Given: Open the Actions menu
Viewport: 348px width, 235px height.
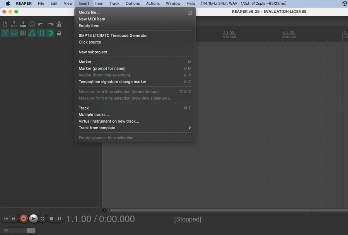Looking at the screenshot, I should coord(153,3).
